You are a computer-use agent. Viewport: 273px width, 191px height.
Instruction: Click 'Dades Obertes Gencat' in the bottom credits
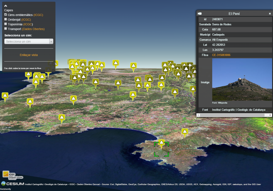coord(89,184)
